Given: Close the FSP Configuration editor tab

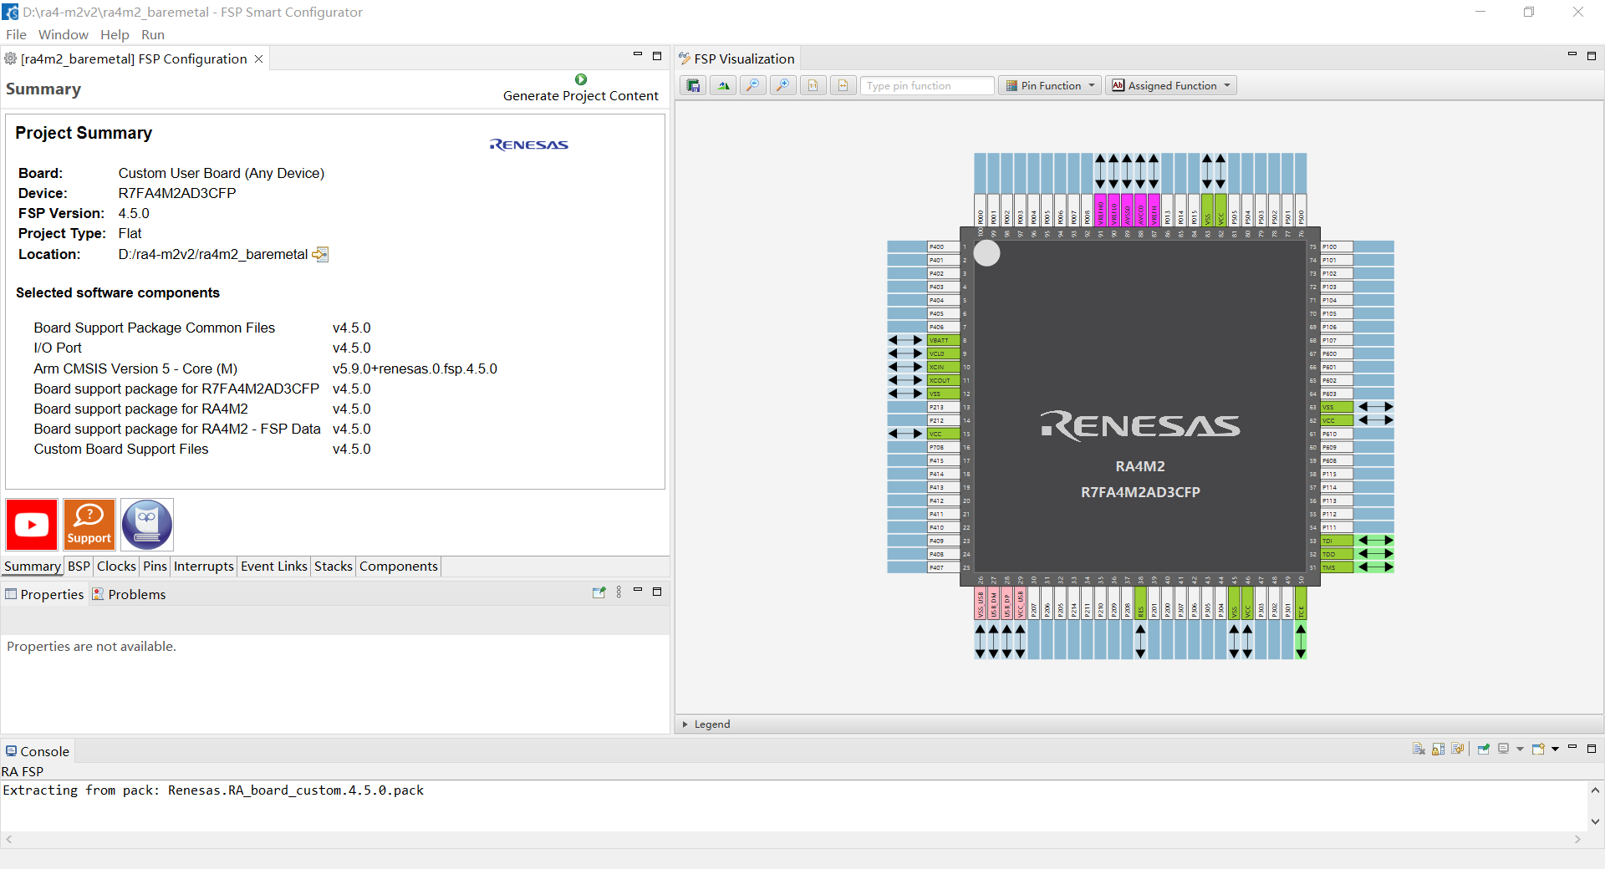Looking at the screenshot, I should coord(259,58).
